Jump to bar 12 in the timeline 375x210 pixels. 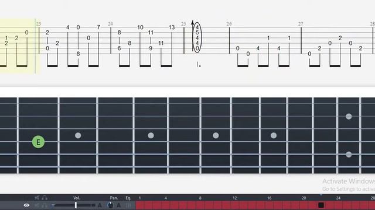(234, 198)
